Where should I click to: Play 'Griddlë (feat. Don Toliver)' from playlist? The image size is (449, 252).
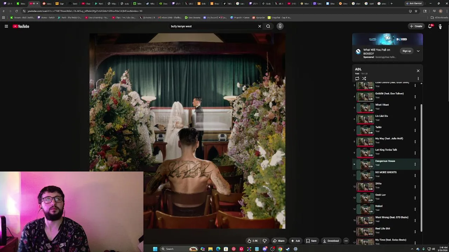(389, 93)
